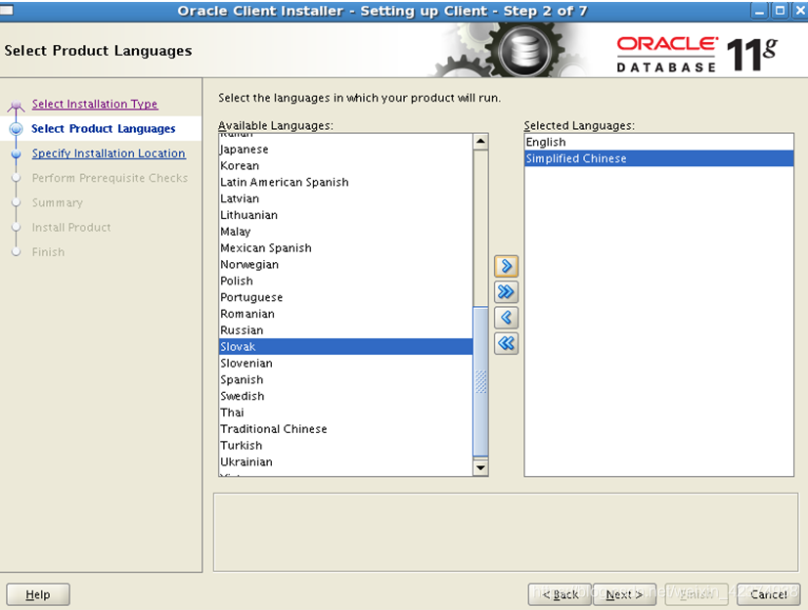
Task: Select Turkish in the list
Action: click(345, 446)
